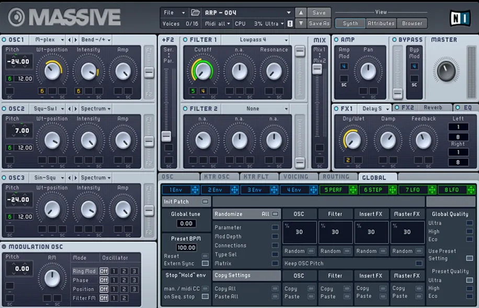Click the Native Instruments NI logo
The height and width of the screenshot is (308, 479).
coord(460,18)
